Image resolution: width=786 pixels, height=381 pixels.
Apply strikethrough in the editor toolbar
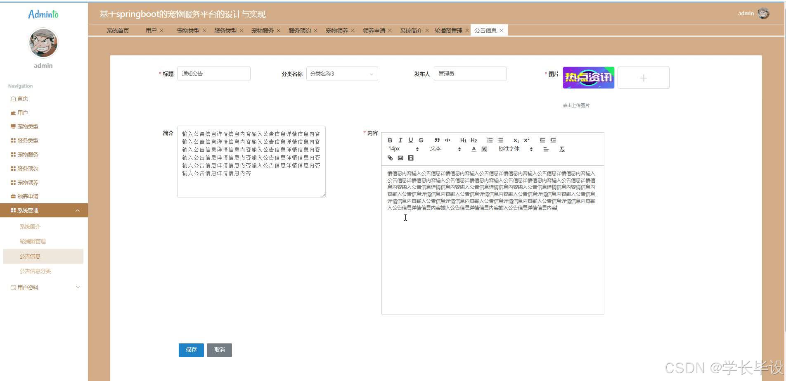tap(421, 140)
